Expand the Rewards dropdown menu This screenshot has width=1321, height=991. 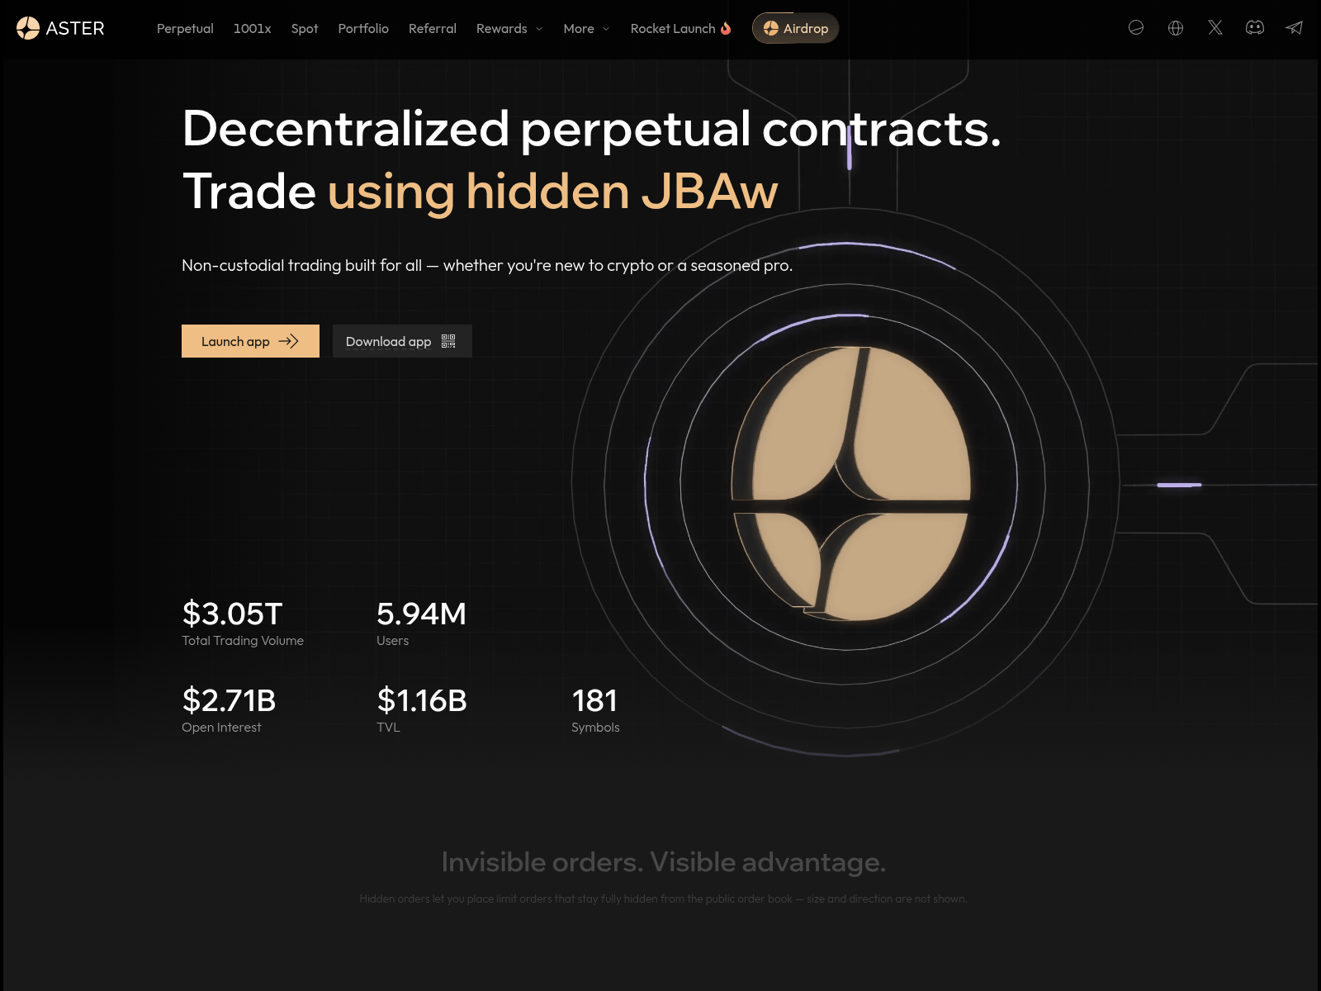(x=509, y=28)
